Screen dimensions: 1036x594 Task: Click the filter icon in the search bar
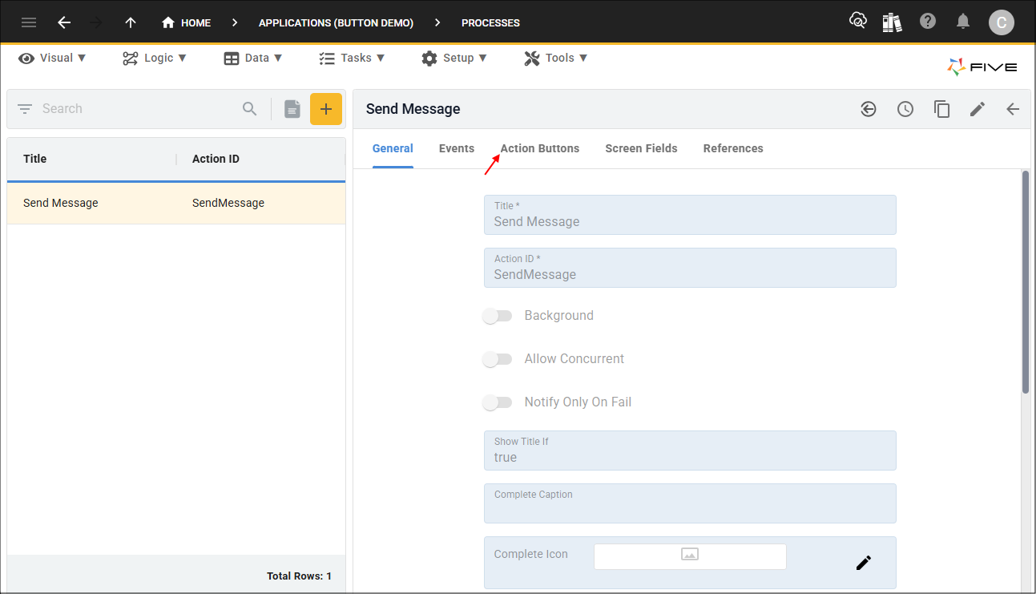coord(25,108)
